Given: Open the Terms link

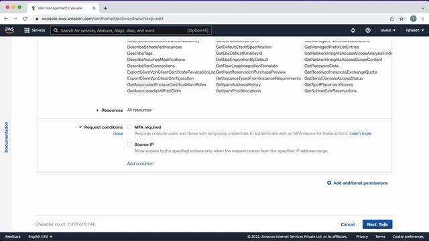Looking at the screenshot, I should click(x=380, y=236).
